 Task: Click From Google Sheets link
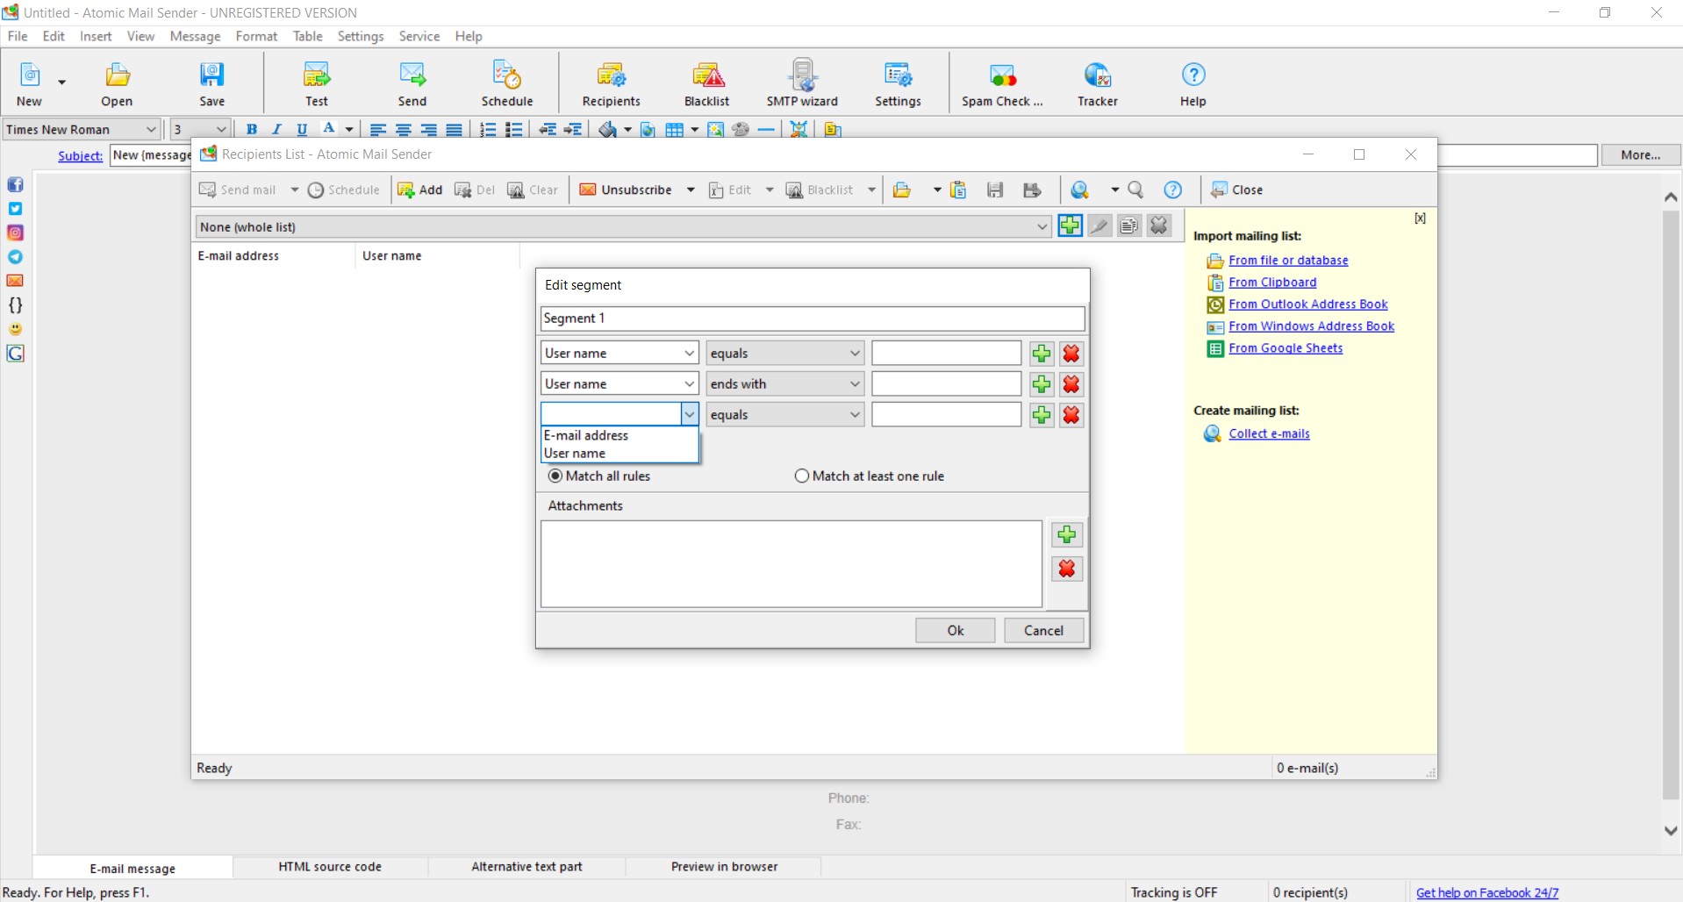(x=1286, y=348)
